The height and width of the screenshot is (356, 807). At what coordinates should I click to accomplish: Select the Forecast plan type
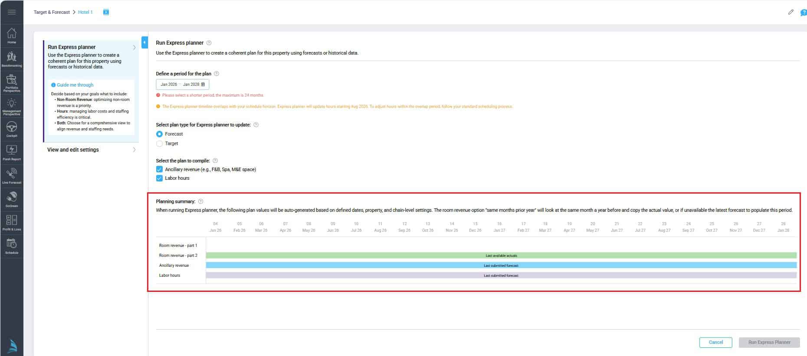click(159, 134)
